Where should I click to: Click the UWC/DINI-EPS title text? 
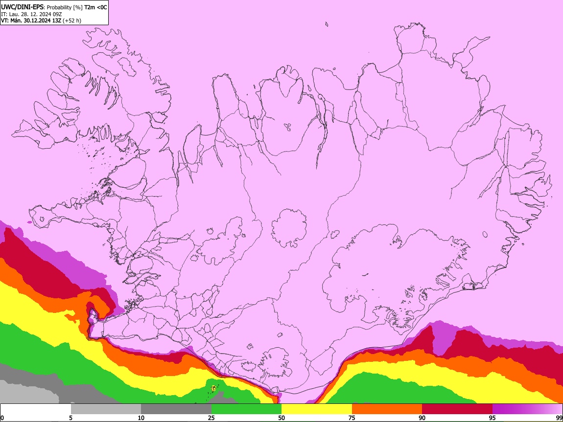pos(22,7)
